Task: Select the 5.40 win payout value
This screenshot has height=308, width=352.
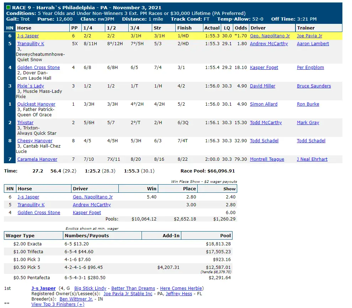Action: click(x=152, y=197)
